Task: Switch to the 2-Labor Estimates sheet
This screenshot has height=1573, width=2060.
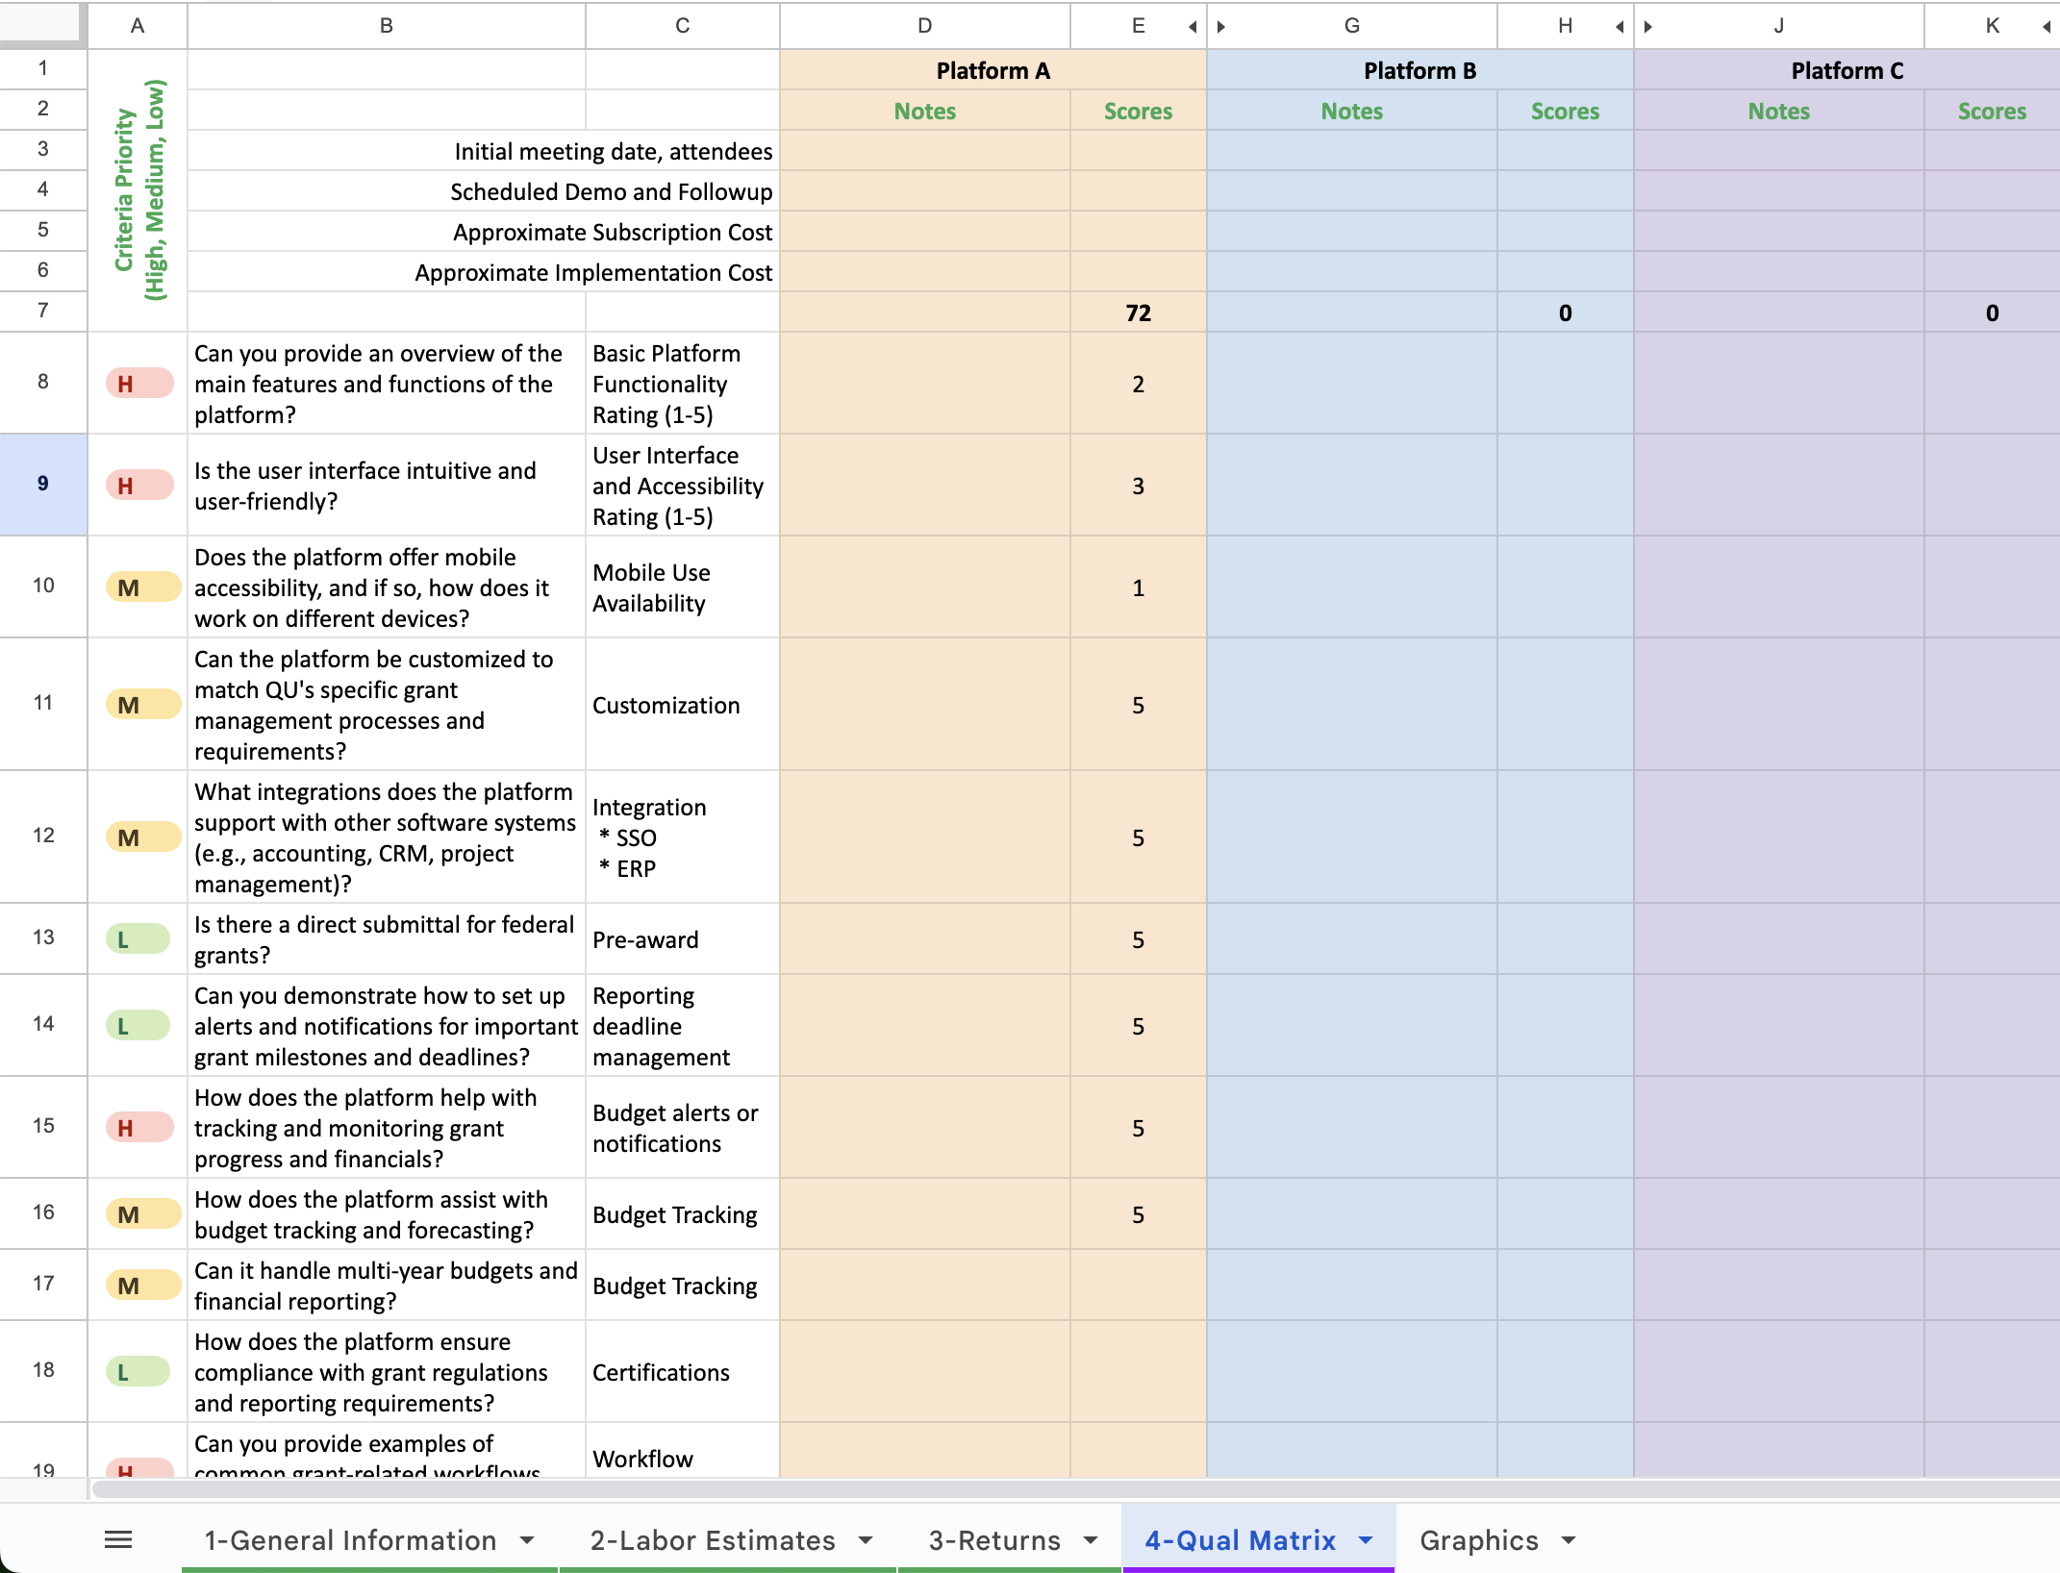Action: coord(713,1540)
